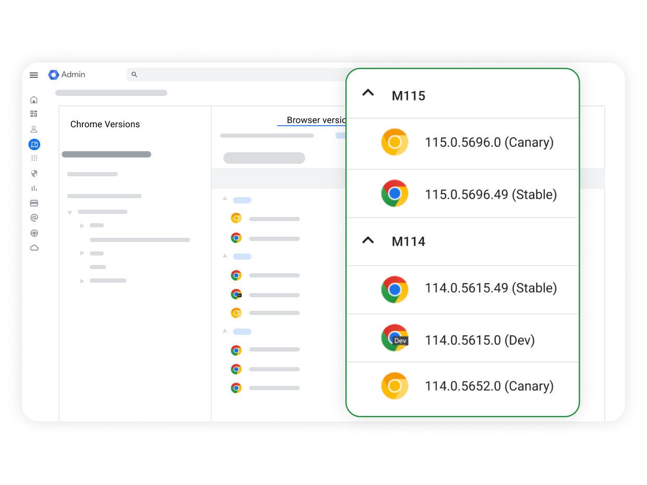The height and width of the screenshot is (485, 647).
Task: Click the Chrome Versions panel title
Action: pyautogui.click(x=105, y=124)
